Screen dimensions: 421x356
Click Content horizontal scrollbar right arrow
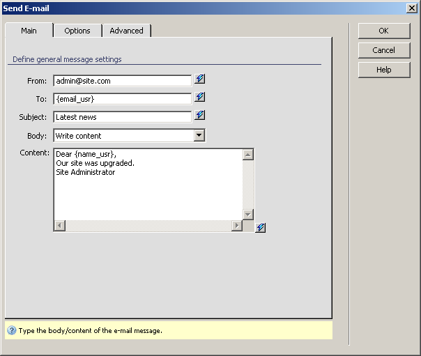tap(237, 226)
